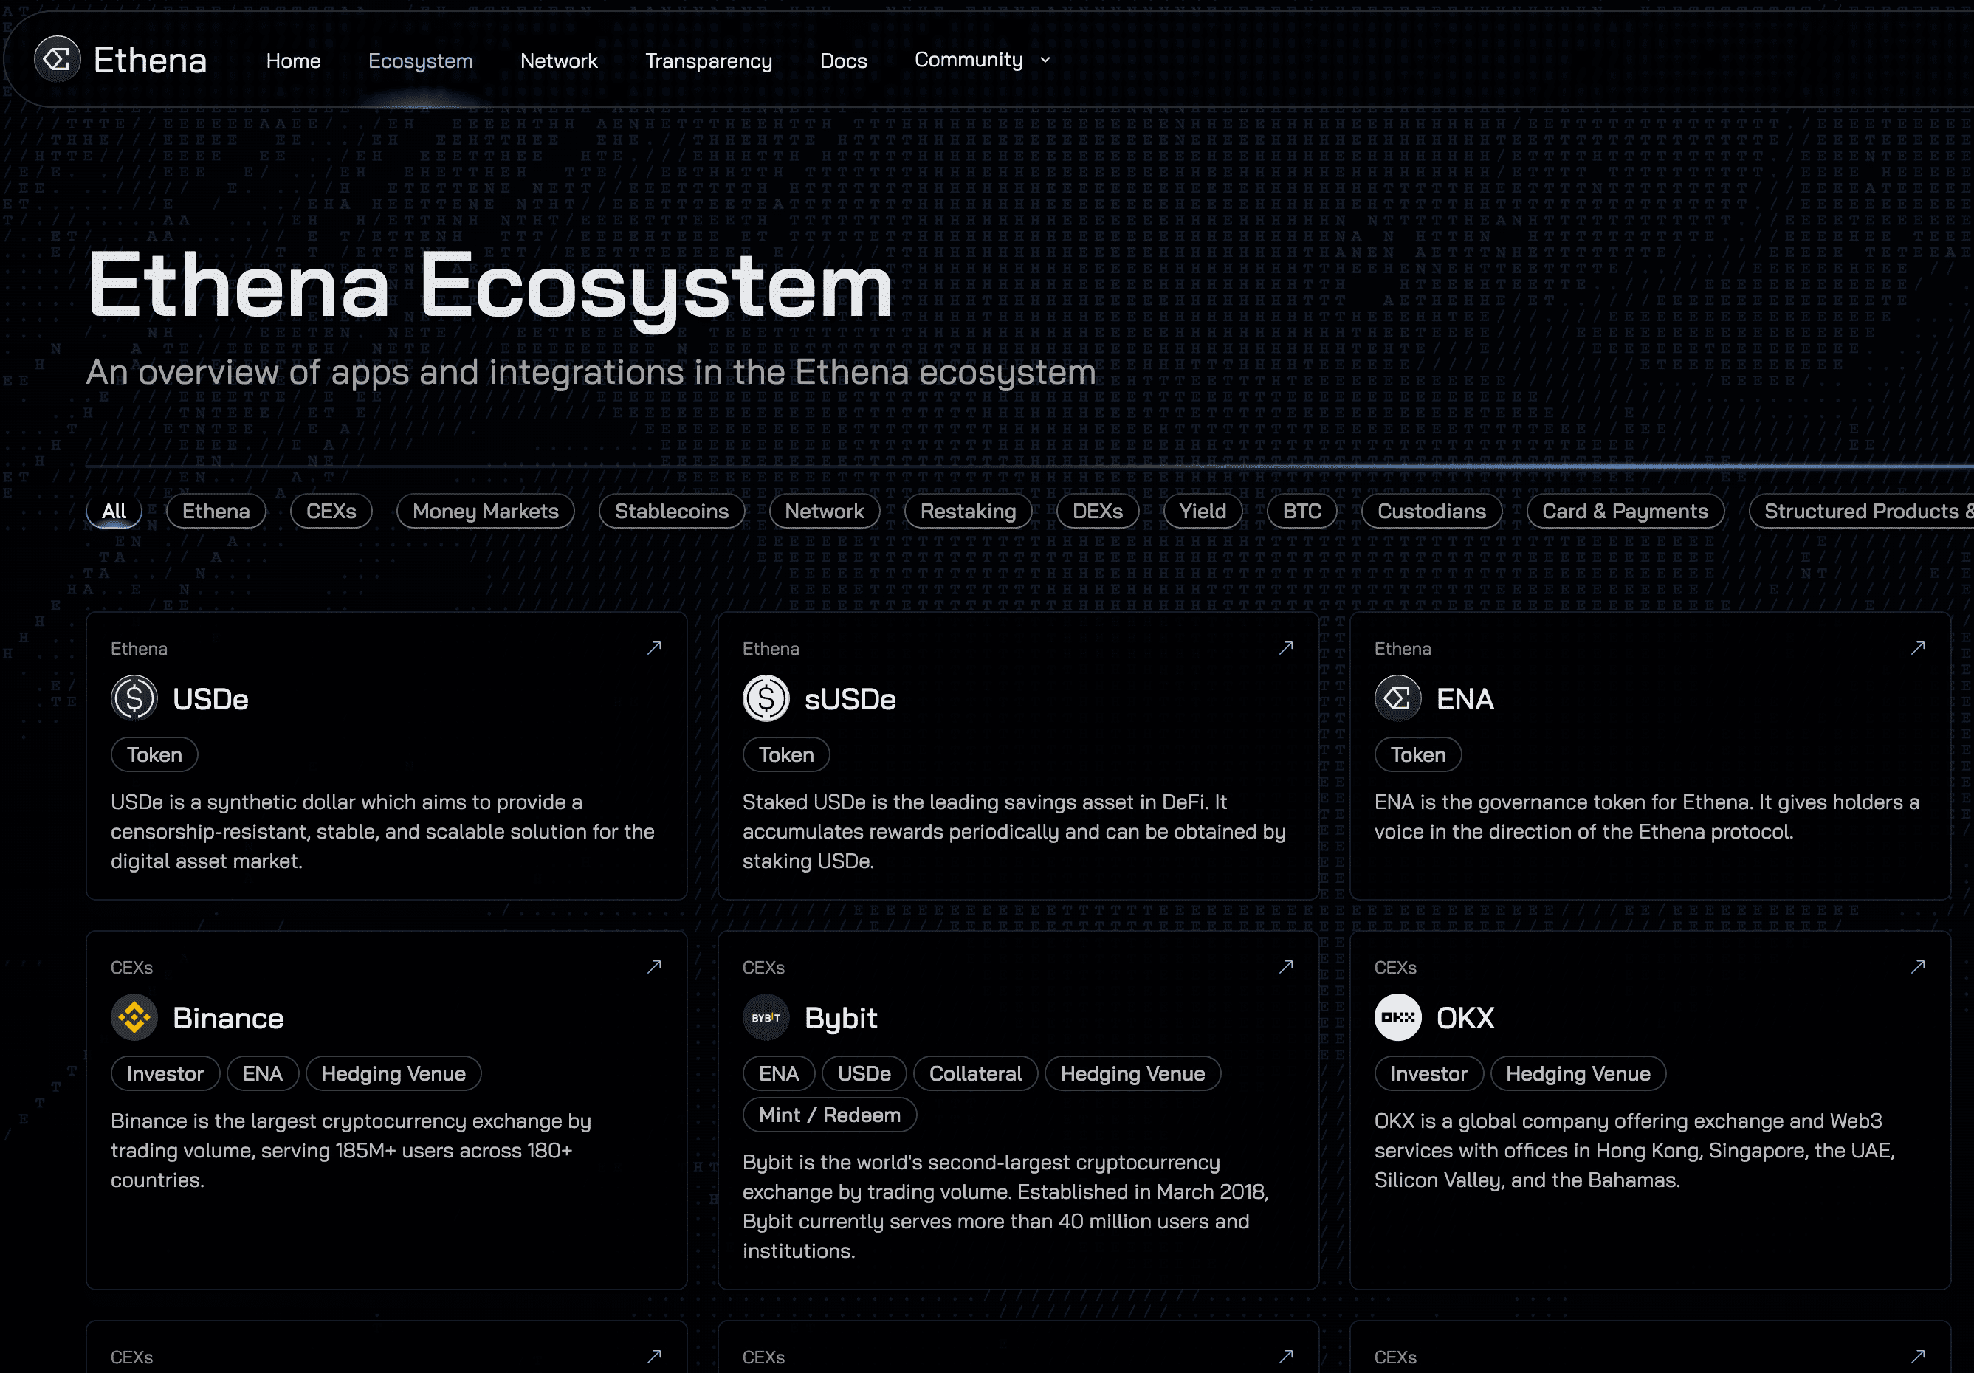Click the OKX logo icon
Screen dimensions: 1974x1373
click(x=1398, y=1017)
